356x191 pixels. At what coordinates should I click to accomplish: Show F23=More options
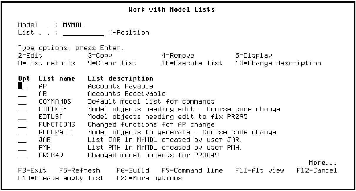tap(149, 178)
